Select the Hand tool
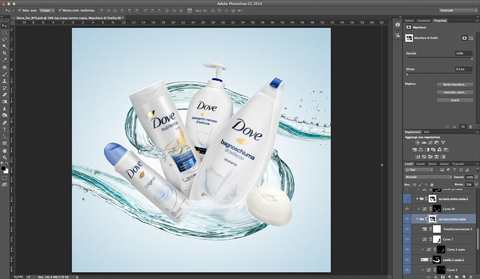Viewport: 480px width, 279px height. coord(4,151)
